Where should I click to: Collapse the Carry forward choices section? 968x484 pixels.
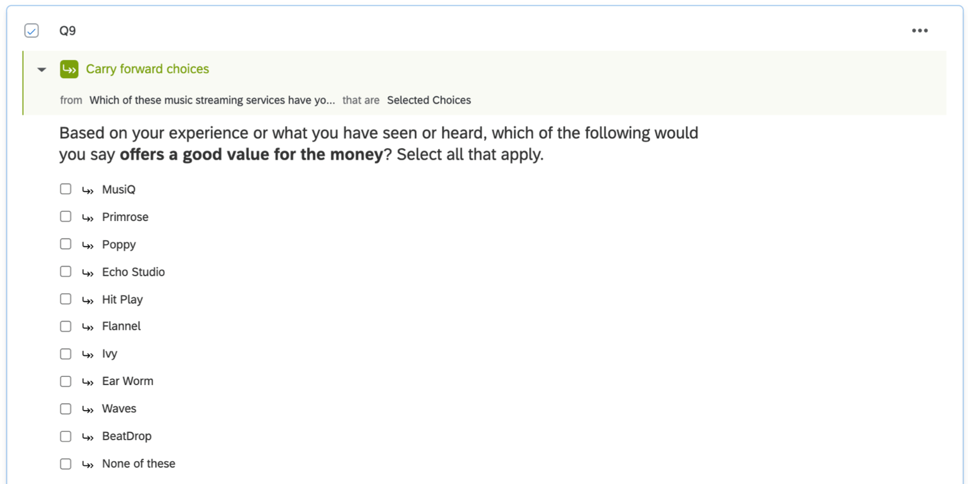pyautogui.click(x=41, y=69)
